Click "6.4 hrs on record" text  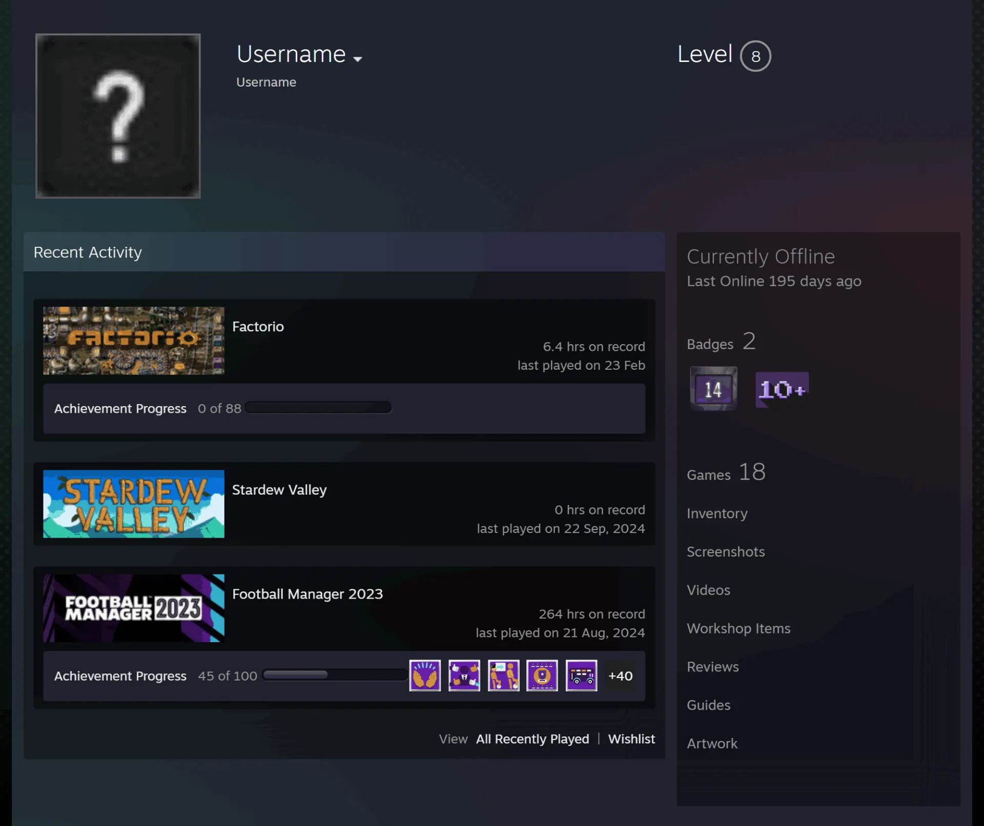(x=594, y=347)
